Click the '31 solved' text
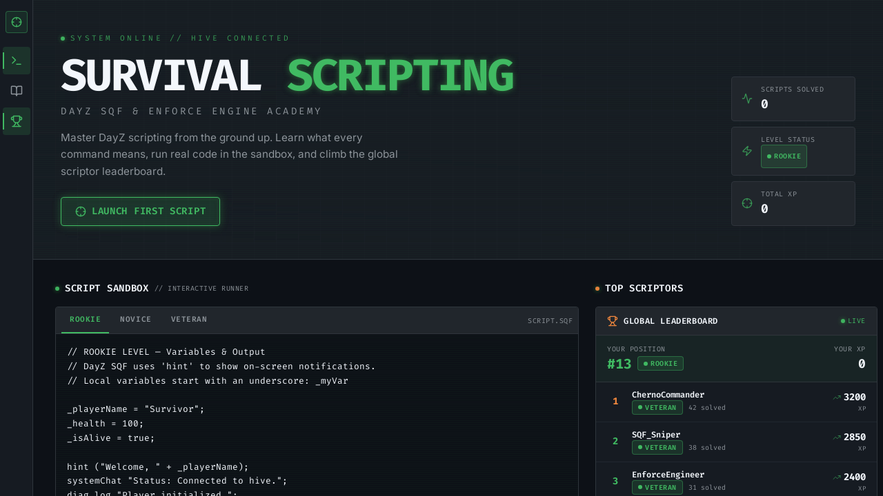Viewport: 883px width, 496px height. coord(707,488)
